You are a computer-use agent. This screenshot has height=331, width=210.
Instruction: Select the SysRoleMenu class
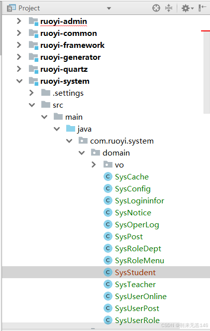pos(139,261)
